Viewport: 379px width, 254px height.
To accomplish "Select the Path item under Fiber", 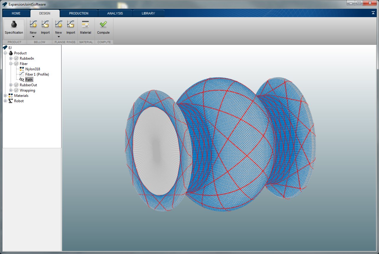I will point(28,79).
